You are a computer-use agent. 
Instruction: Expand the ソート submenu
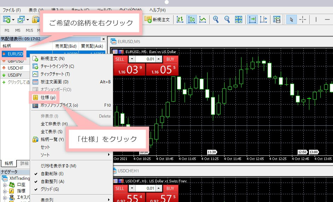tap(109, 155)
